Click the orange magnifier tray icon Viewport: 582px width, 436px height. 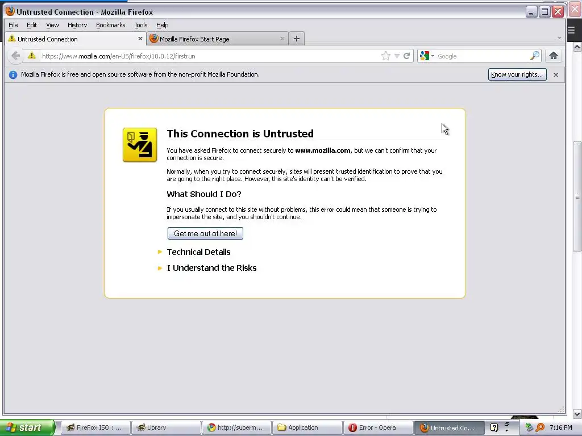point(540,427)
